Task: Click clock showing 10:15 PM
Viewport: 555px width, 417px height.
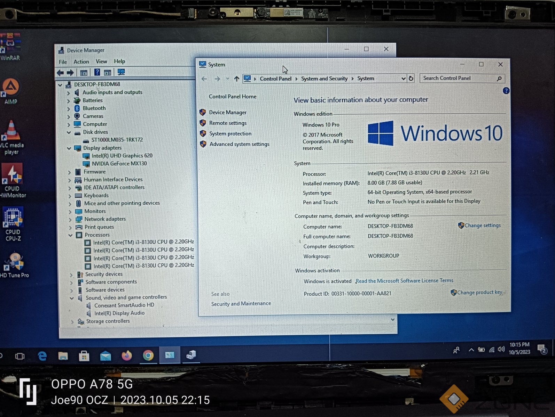Action: coord(519,349)
